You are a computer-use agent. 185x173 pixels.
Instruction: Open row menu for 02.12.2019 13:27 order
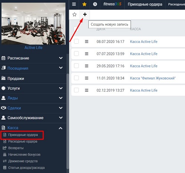[x=87, y=90]
